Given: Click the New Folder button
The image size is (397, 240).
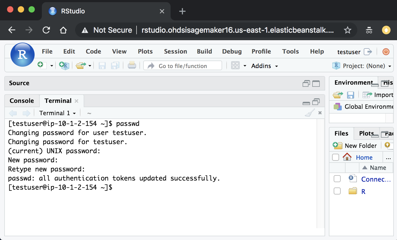Looking at the screenshot, I should tap(355, 145).
